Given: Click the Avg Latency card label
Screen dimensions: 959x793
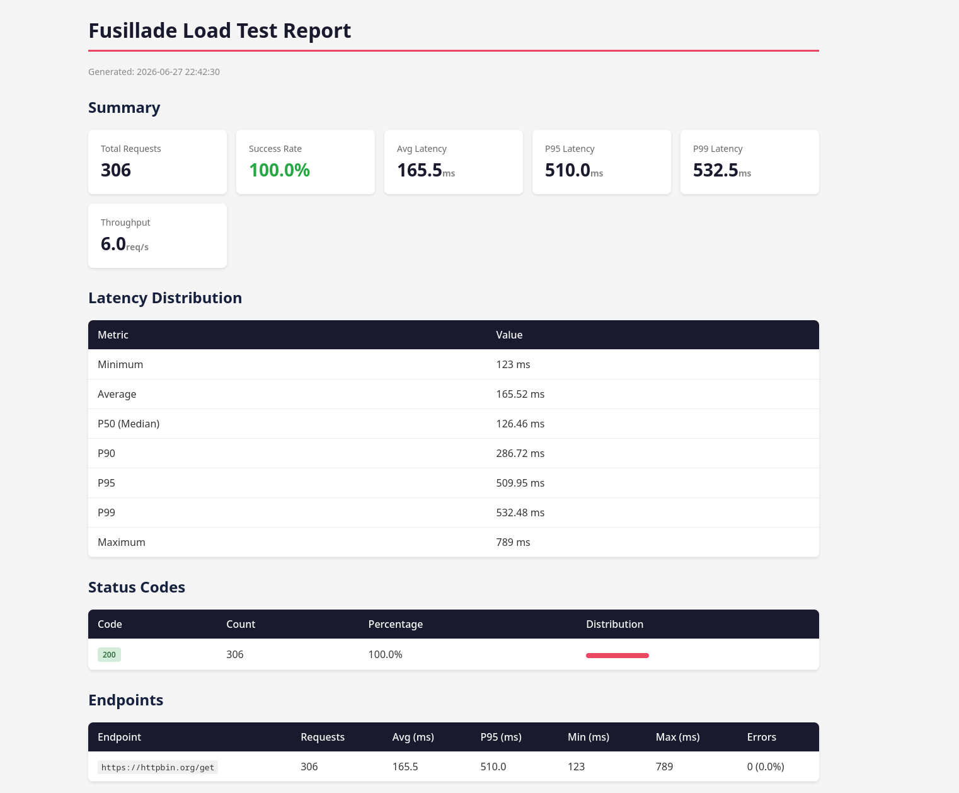Looking at the screenshot, I should (x=422, y=149).
